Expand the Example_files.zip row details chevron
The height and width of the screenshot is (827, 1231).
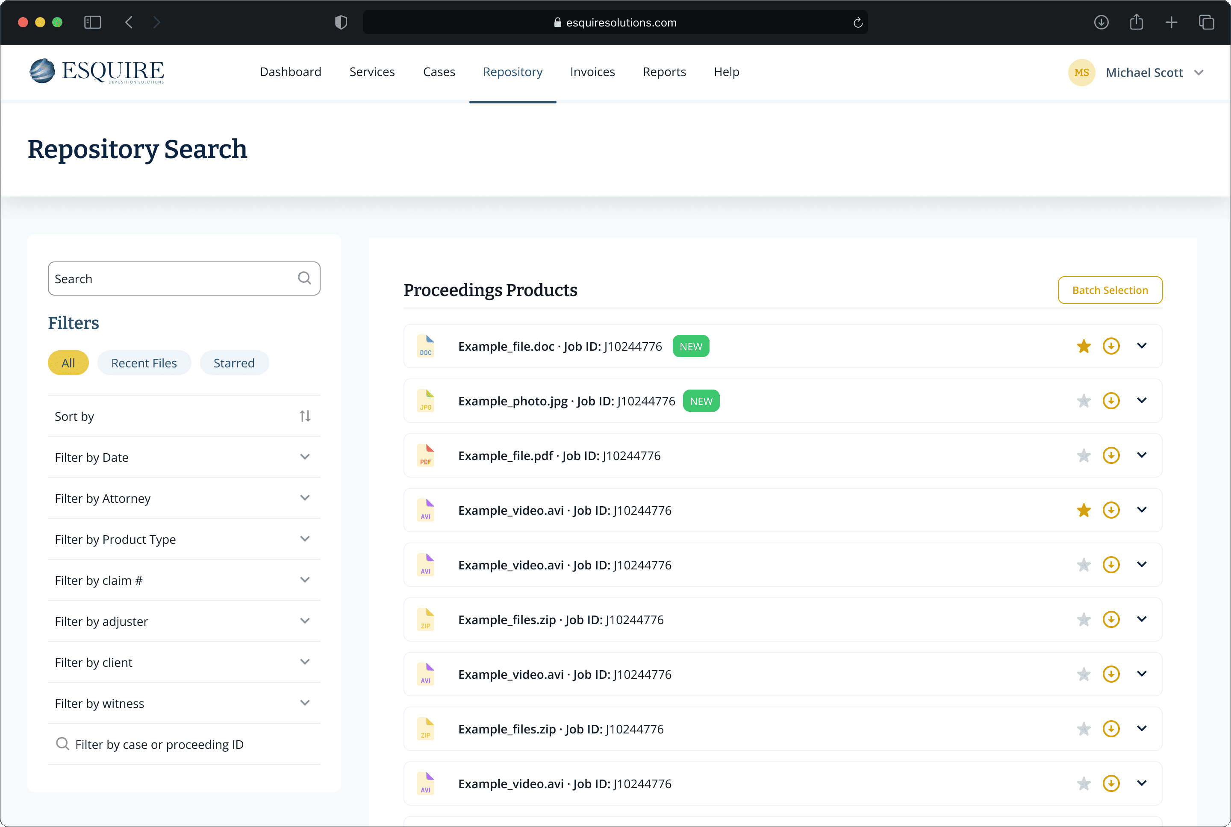tap(1141, 619)
